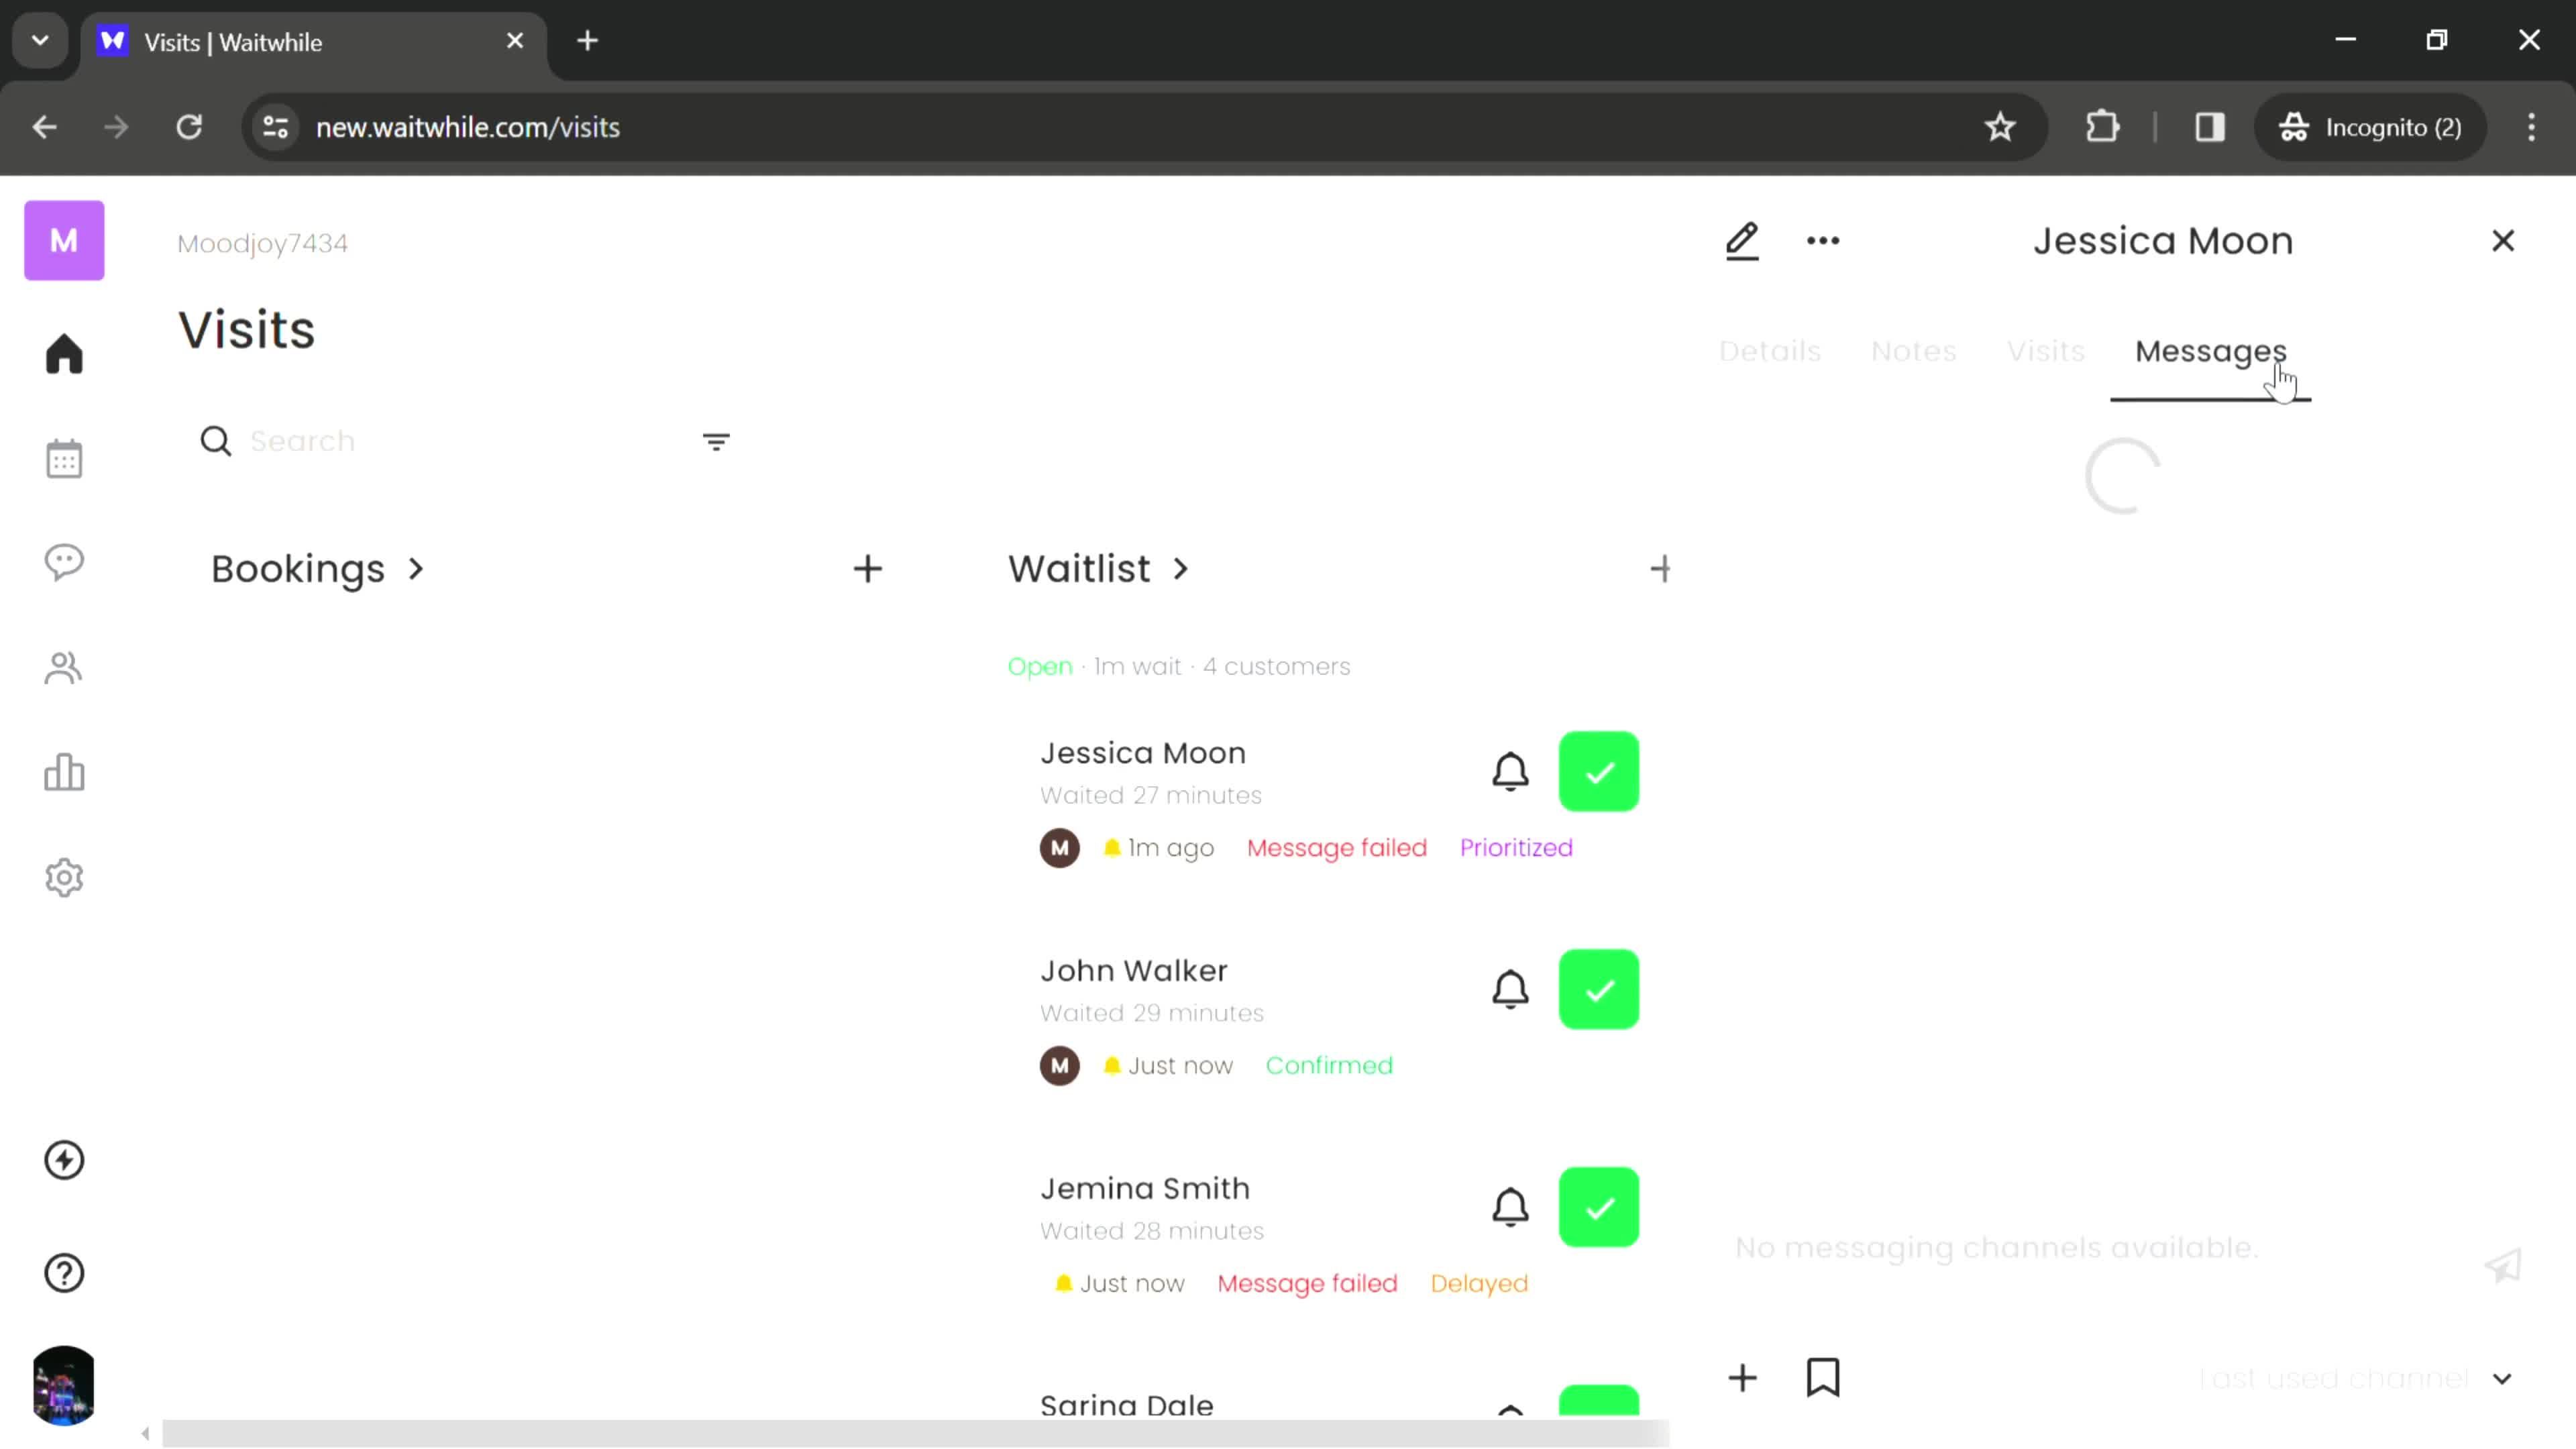Search for a visit in search field
Screen dimensions: 2576x1449
point(451,441)
